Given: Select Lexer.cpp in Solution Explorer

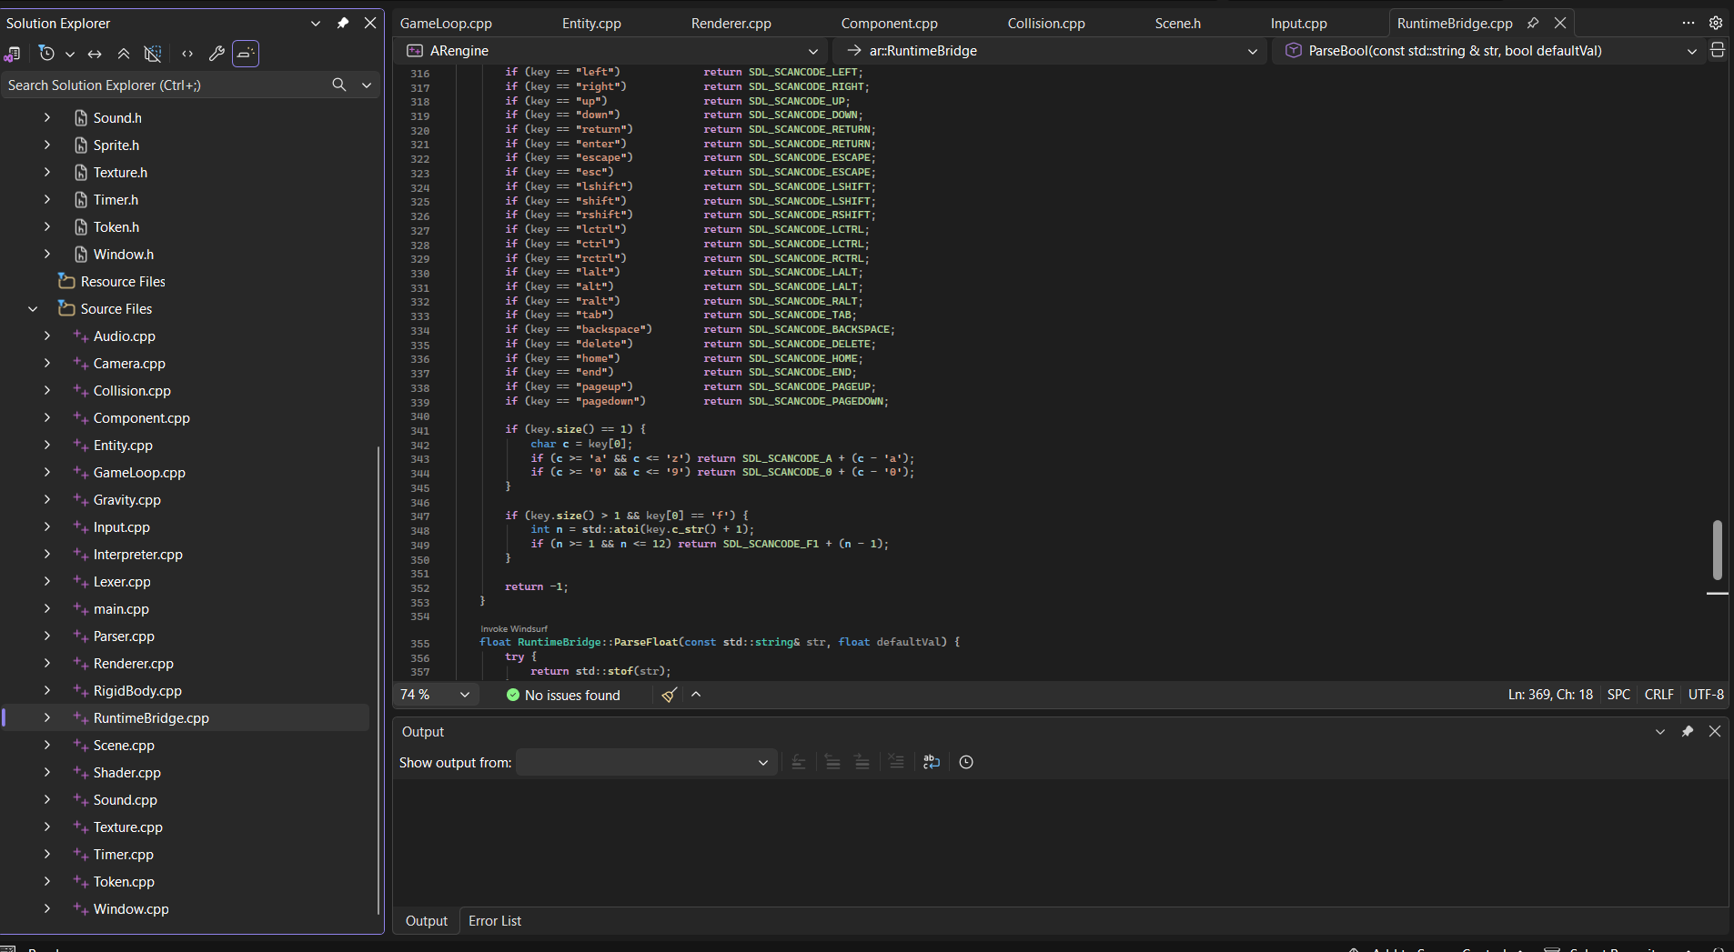Looking at the screenshot, I should (x=122, y=581).
